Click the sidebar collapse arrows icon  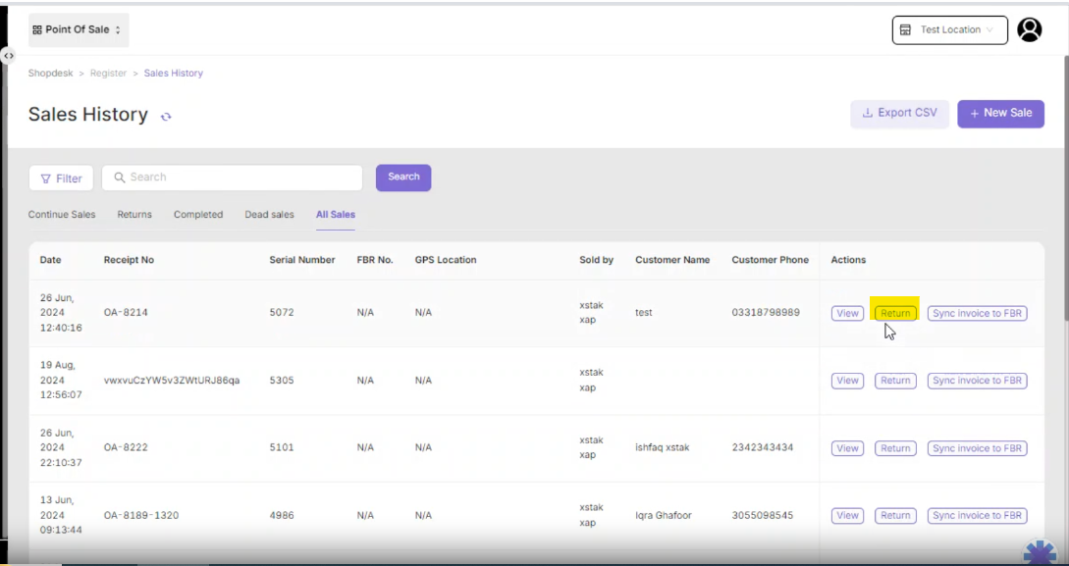coord(8,57)
